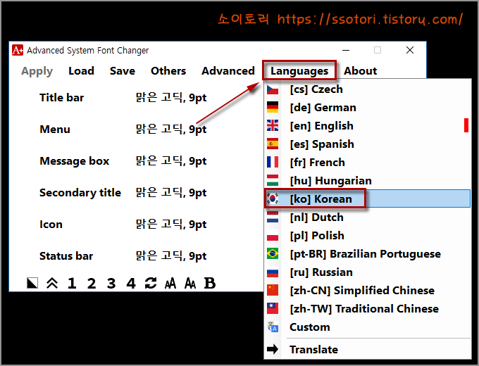479x366 pixels.
Task: Choose [hu] Hungarian language
Action: point(368,181)
